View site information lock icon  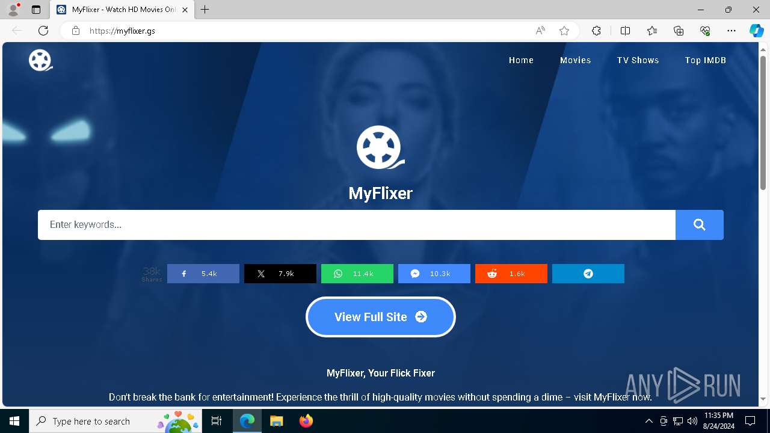[76, 31]
